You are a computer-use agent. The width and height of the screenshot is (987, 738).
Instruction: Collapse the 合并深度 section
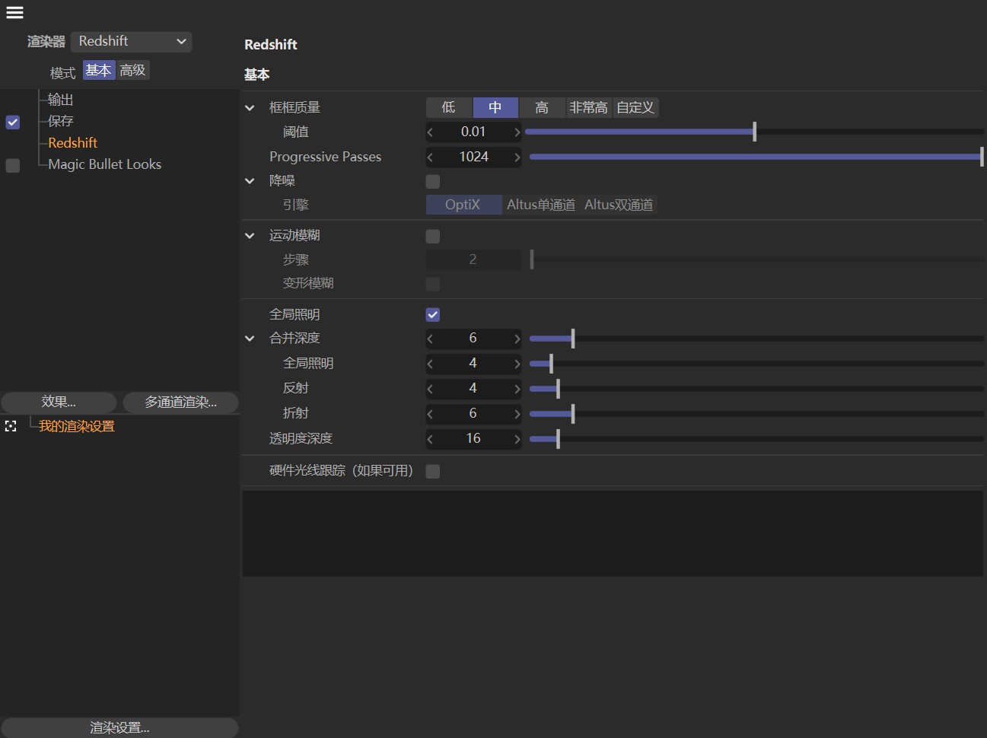click(250, 339)
